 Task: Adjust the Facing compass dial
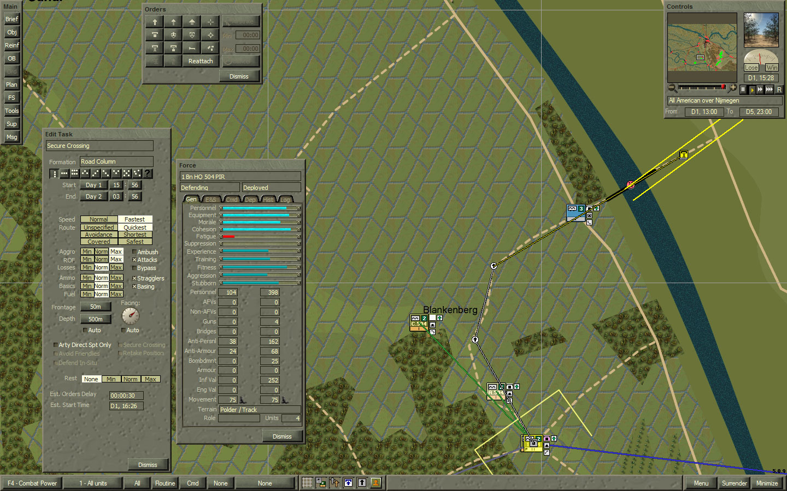coord(130,316)
